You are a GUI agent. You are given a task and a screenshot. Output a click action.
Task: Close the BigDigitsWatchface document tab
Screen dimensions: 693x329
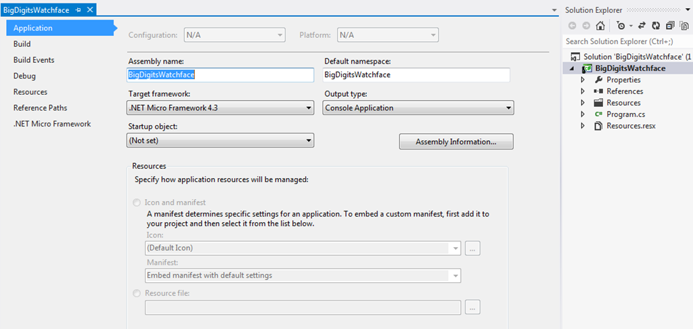click(90, 9)
